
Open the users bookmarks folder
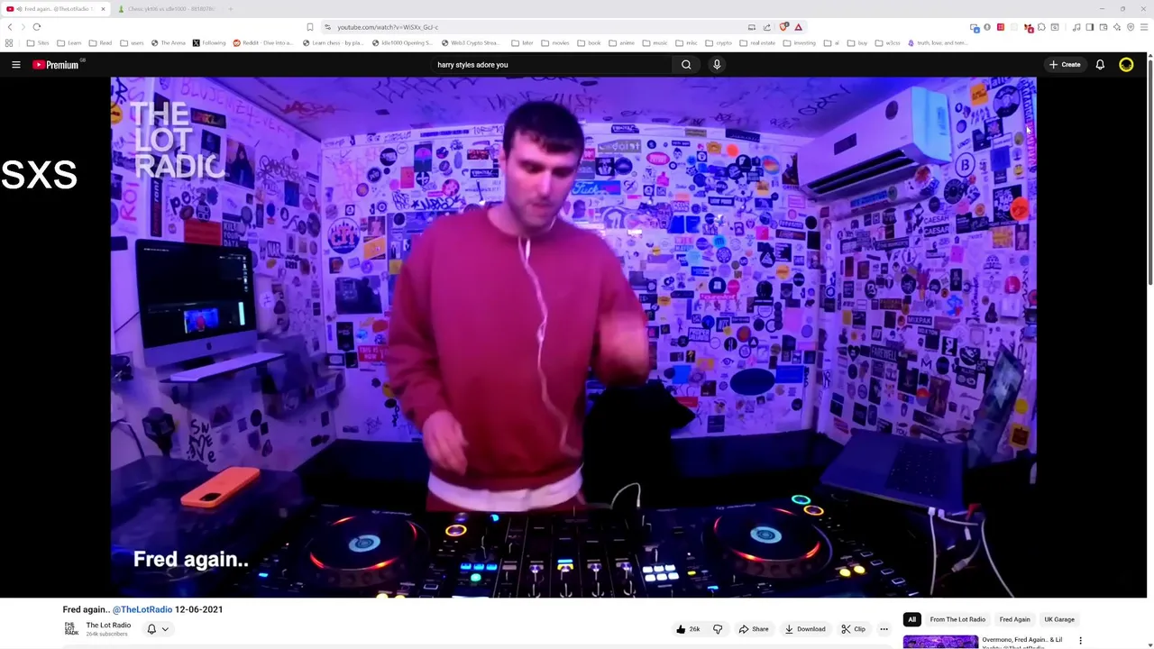pyautogui.click(x=132, y=43)
